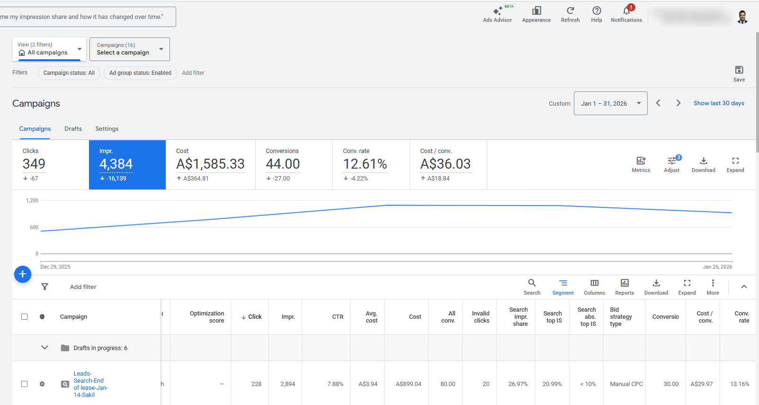Open the Columns icon in table toolbar
The height and width of the screenshot is (405, 759).
[594, 283]
